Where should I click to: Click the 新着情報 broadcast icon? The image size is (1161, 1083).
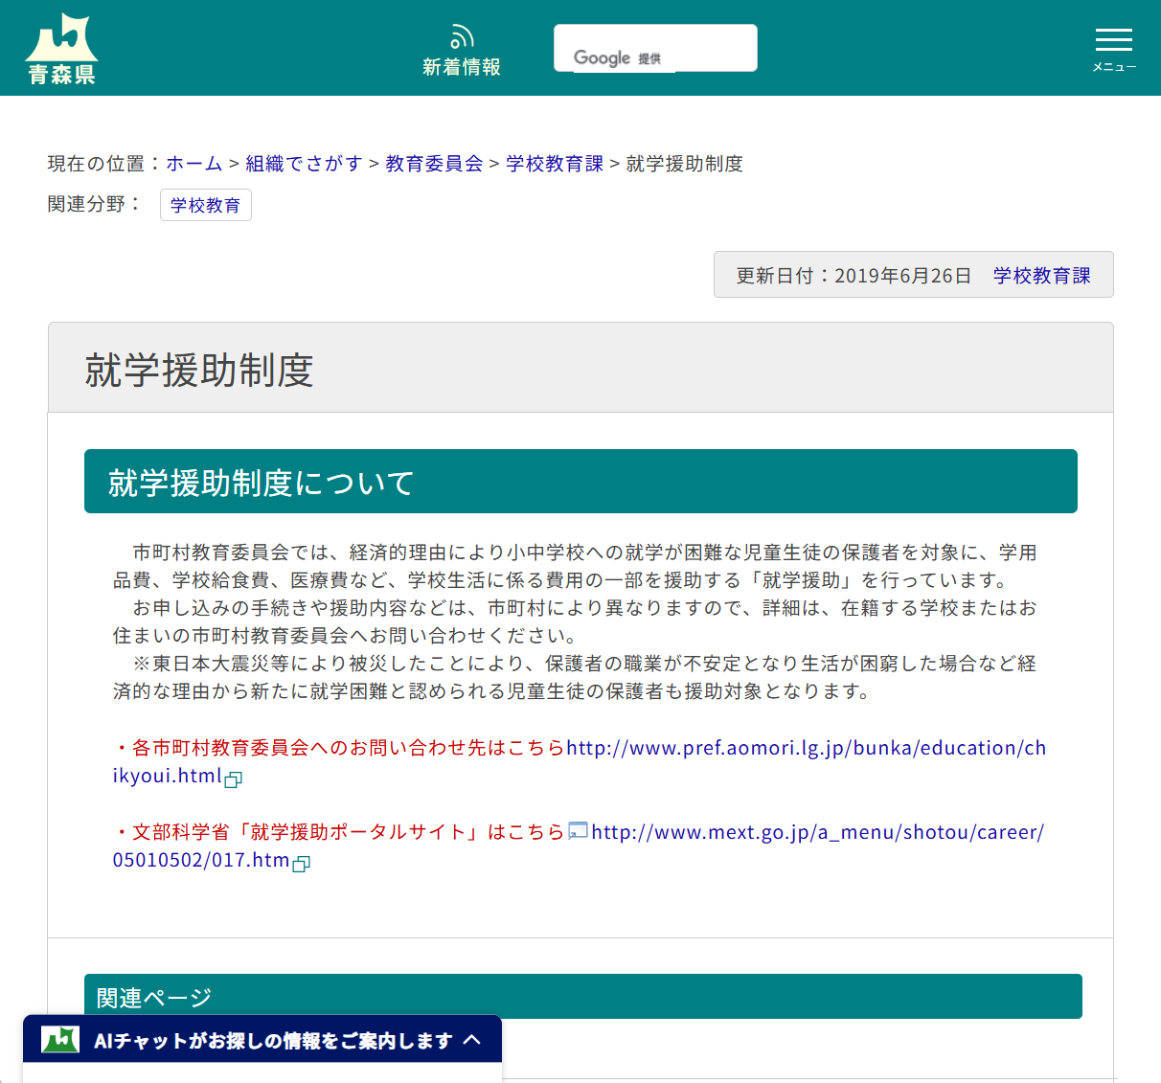point(462,34)
